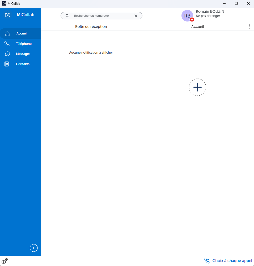The image size is (254, 266).
Task: Focus the Rechercher ou numéroter field
Action: pyautogui.click(x=101, y=16)
